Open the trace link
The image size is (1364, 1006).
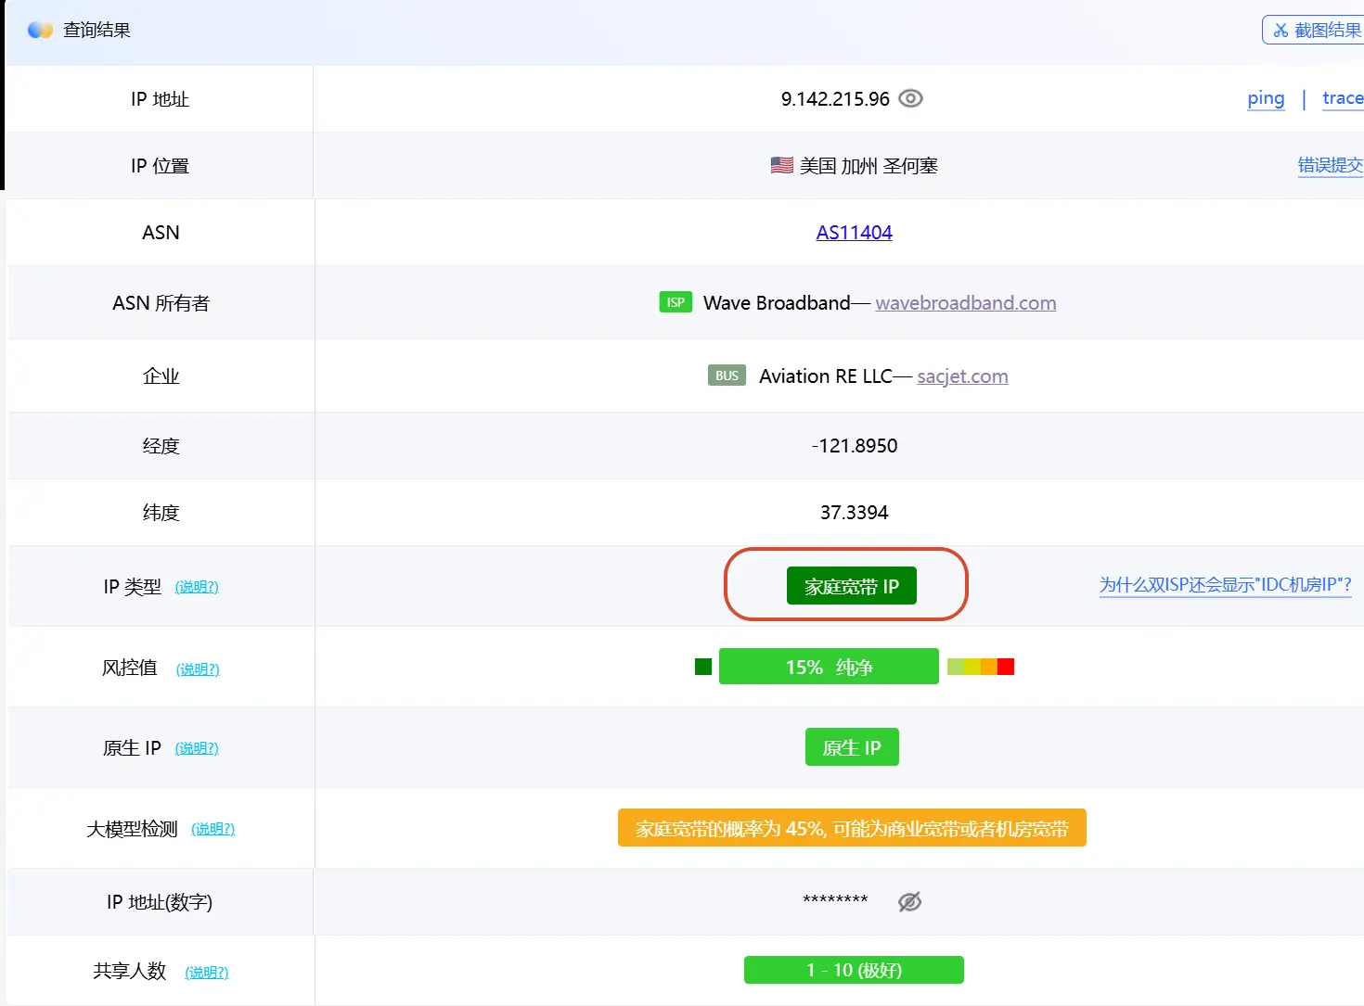point(1342,98)
